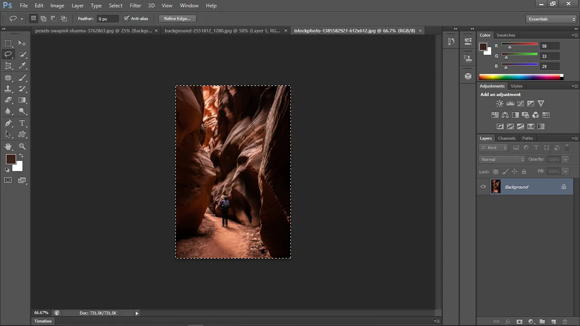Viewport: 580px width, 326px height.
Task: Select the Gradient tool
Action: click(22, 100)
